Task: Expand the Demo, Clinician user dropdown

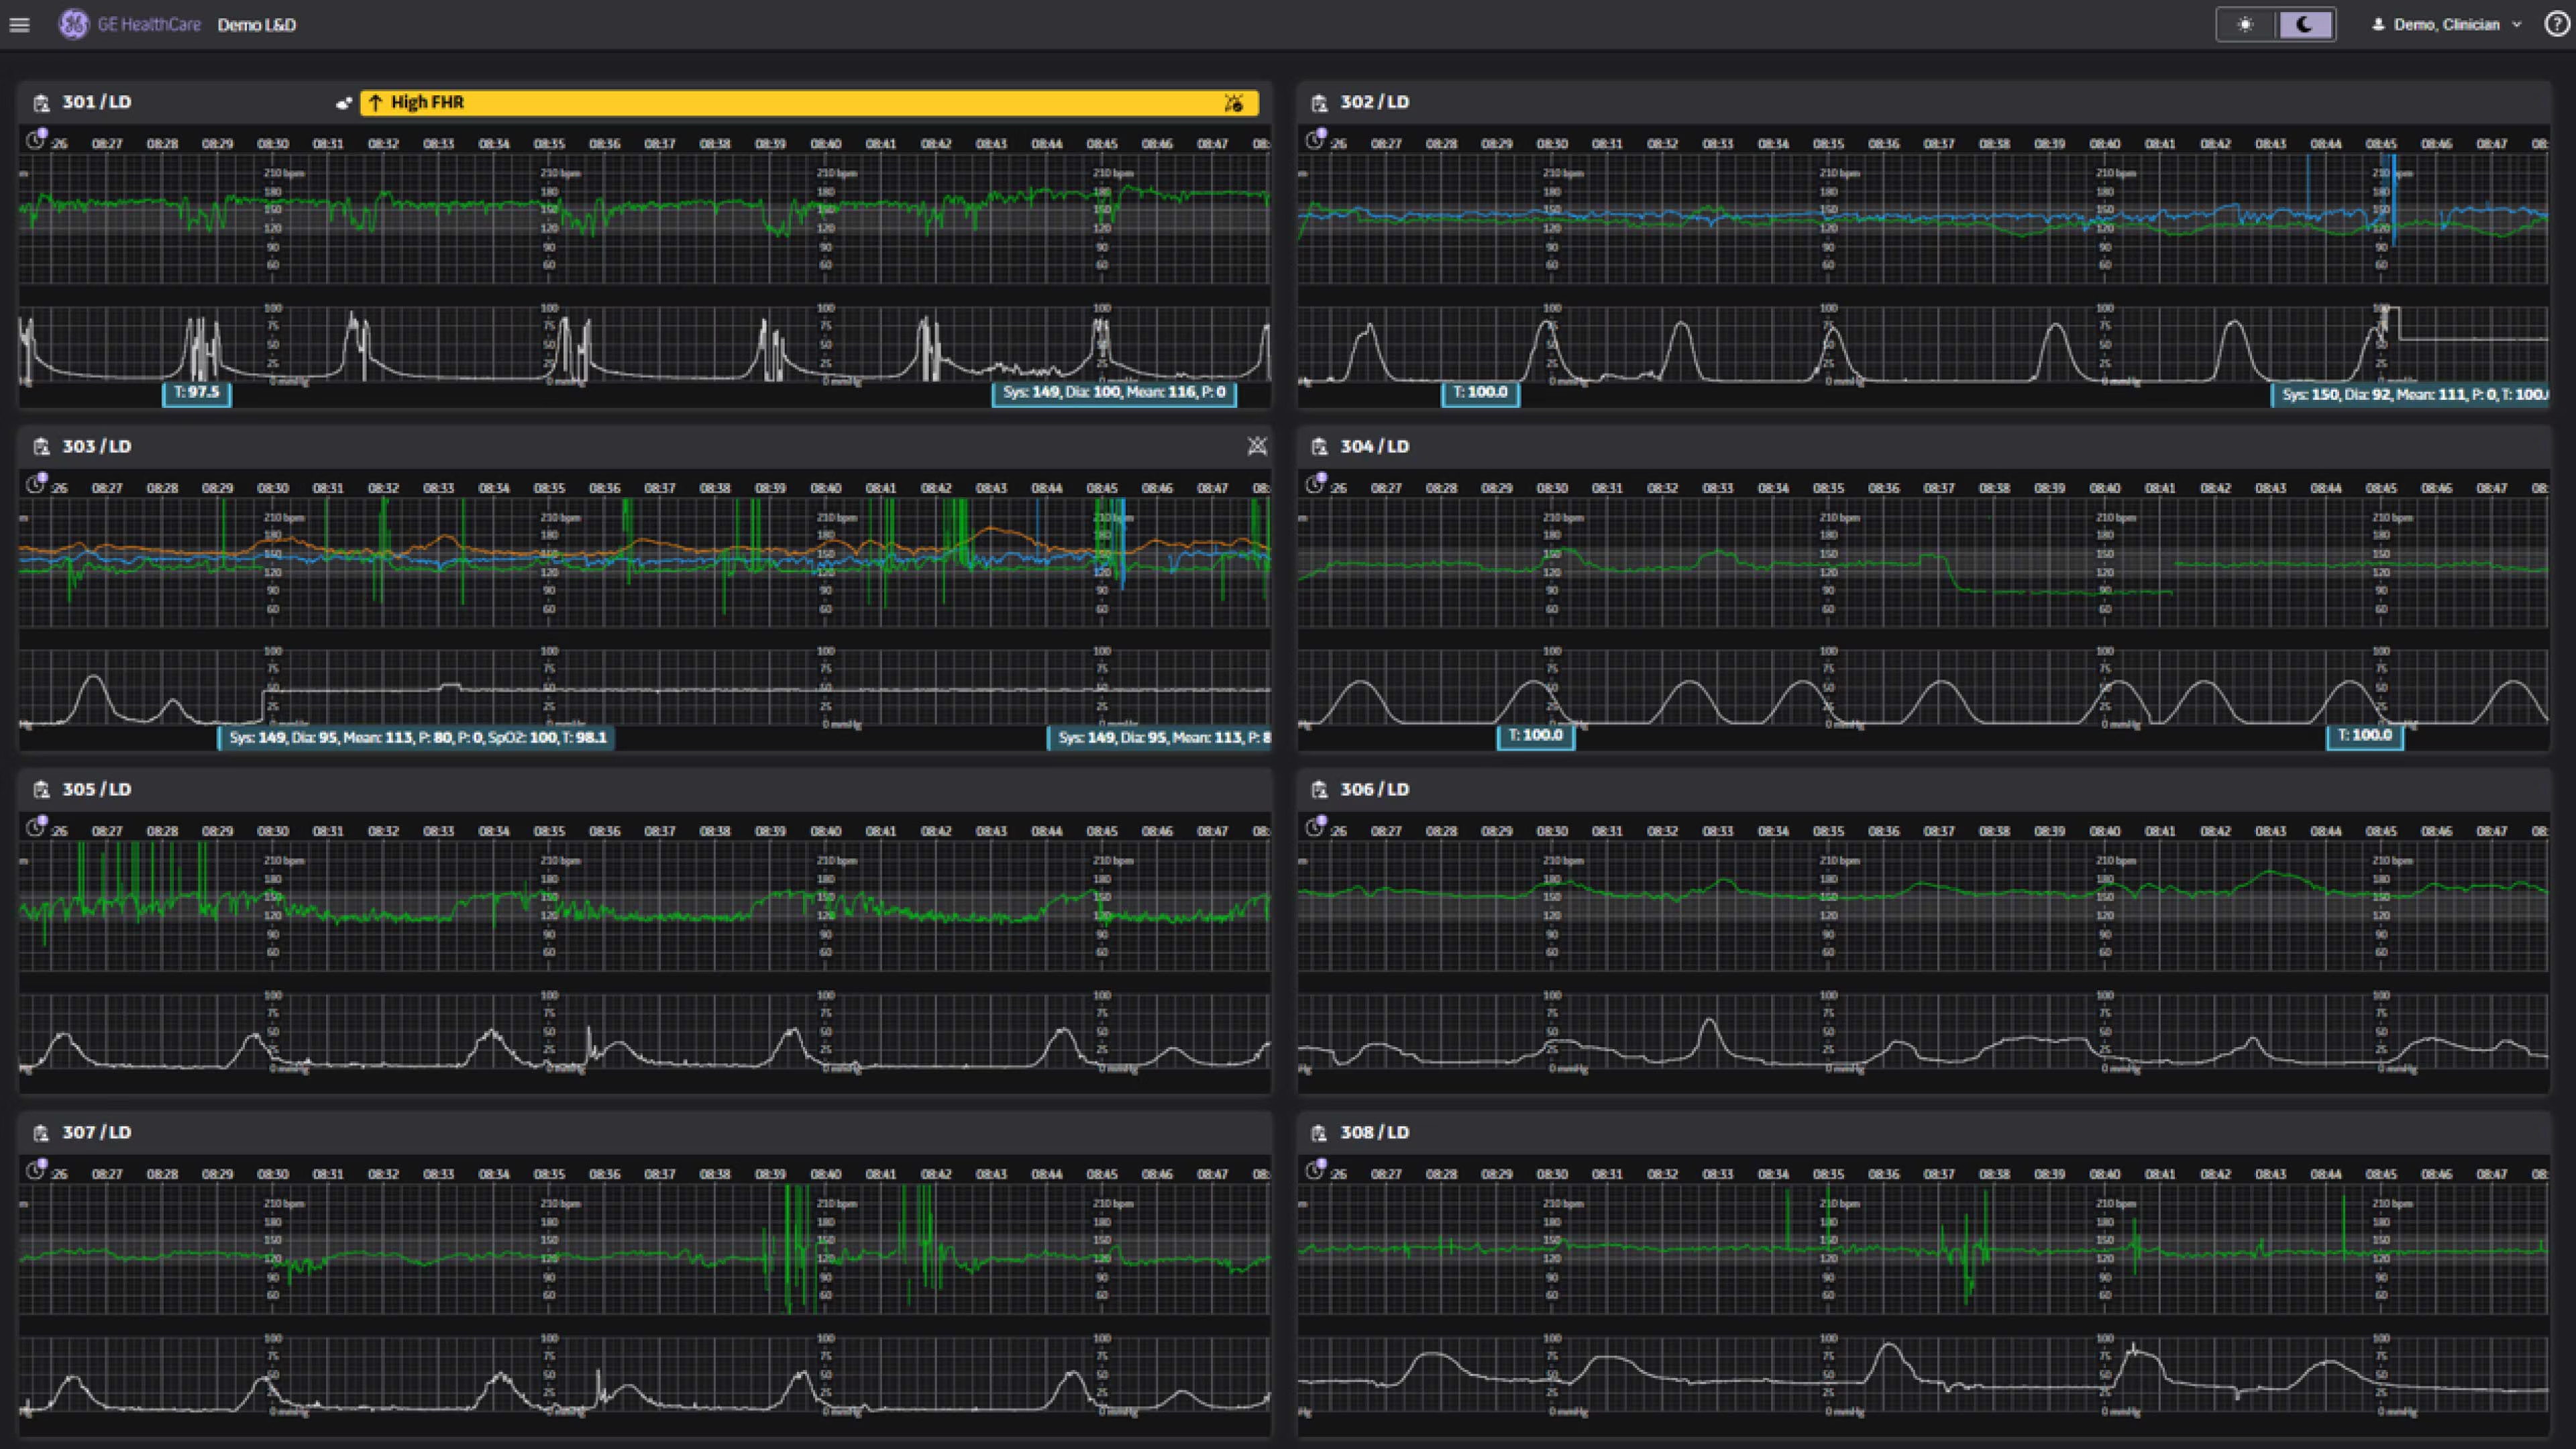Action: click(2446, 25)
